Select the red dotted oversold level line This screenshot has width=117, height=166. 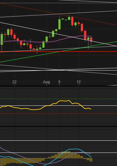pyautogui.click(x=58, y=114)
